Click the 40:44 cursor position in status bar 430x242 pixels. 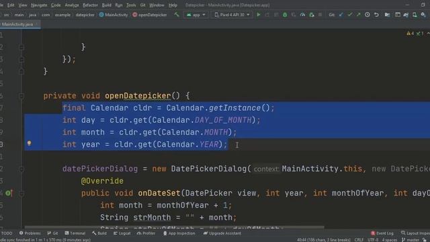pos(323,240)
